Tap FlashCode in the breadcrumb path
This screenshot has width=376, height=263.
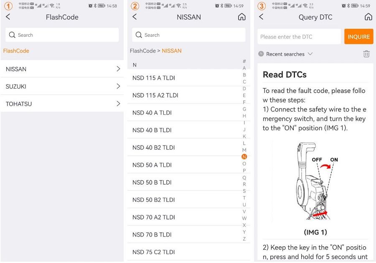142,51
